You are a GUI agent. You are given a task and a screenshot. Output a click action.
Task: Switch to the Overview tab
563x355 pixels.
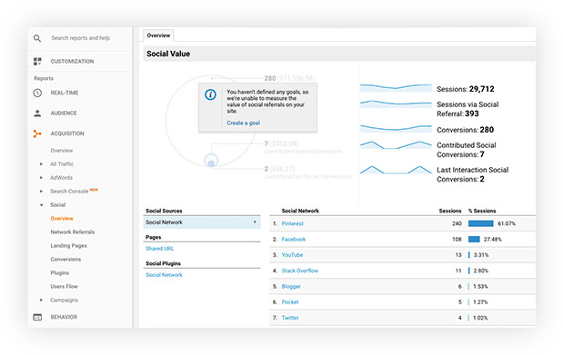pyautogui.click(x=158, y=35)
